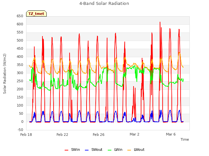Click the -50 y-axis tick label
209x156 pixels.
tap(20, 130)
